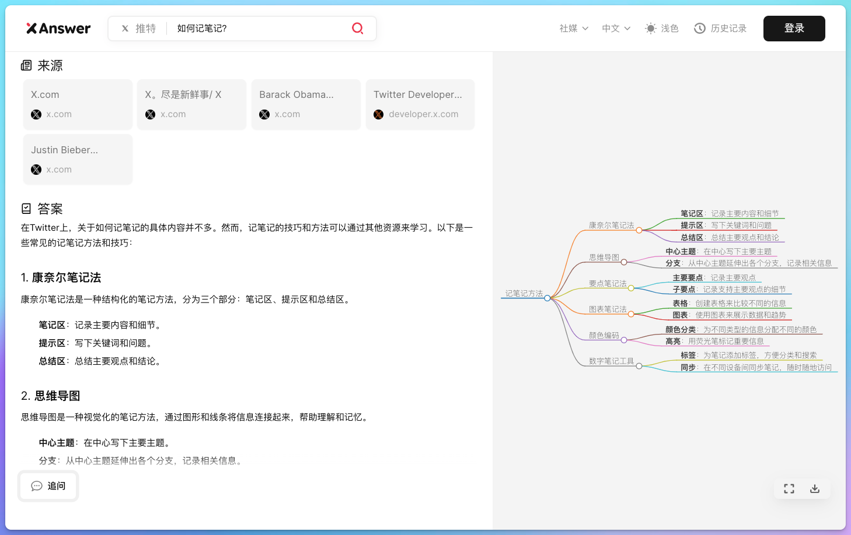Open fullscreen view of the mind map
This screenshot has height=535, width=851.
coord(789,489)
